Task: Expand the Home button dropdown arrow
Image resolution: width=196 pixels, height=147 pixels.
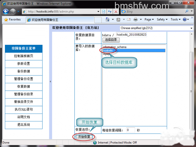Action: pos(113,20)
